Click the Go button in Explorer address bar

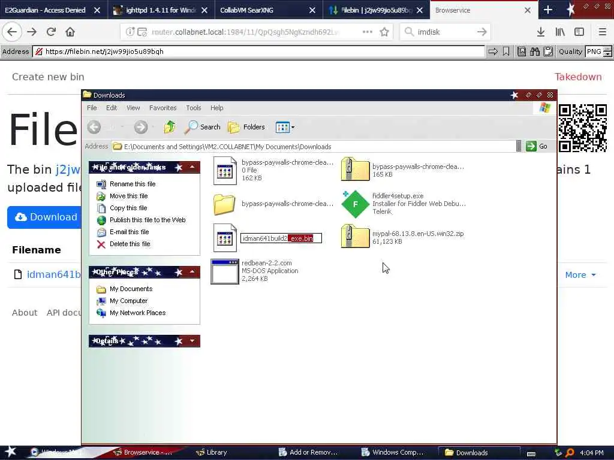pos(537,146)
